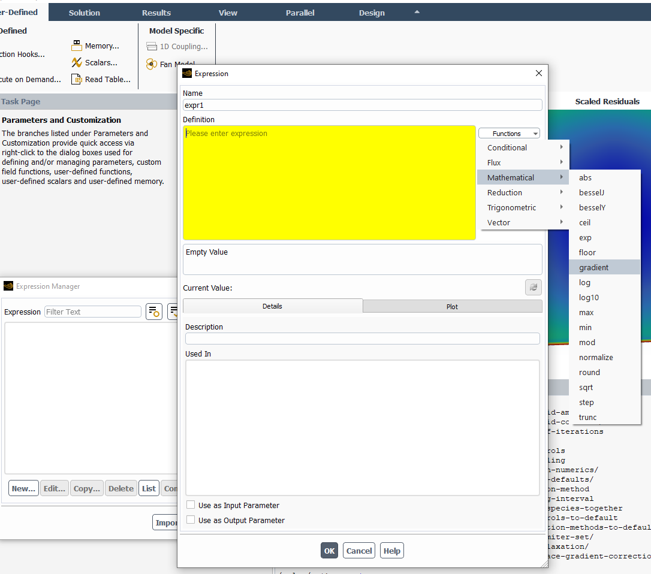Click the yellow Definition expression box
The height and width of the screenshot is (574, 651).
329,183
